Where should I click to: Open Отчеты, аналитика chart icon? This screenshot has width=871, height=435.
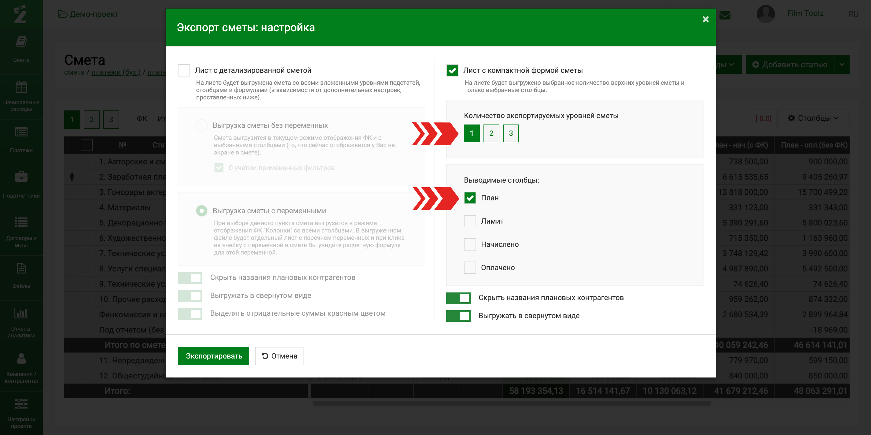(21, 313)
